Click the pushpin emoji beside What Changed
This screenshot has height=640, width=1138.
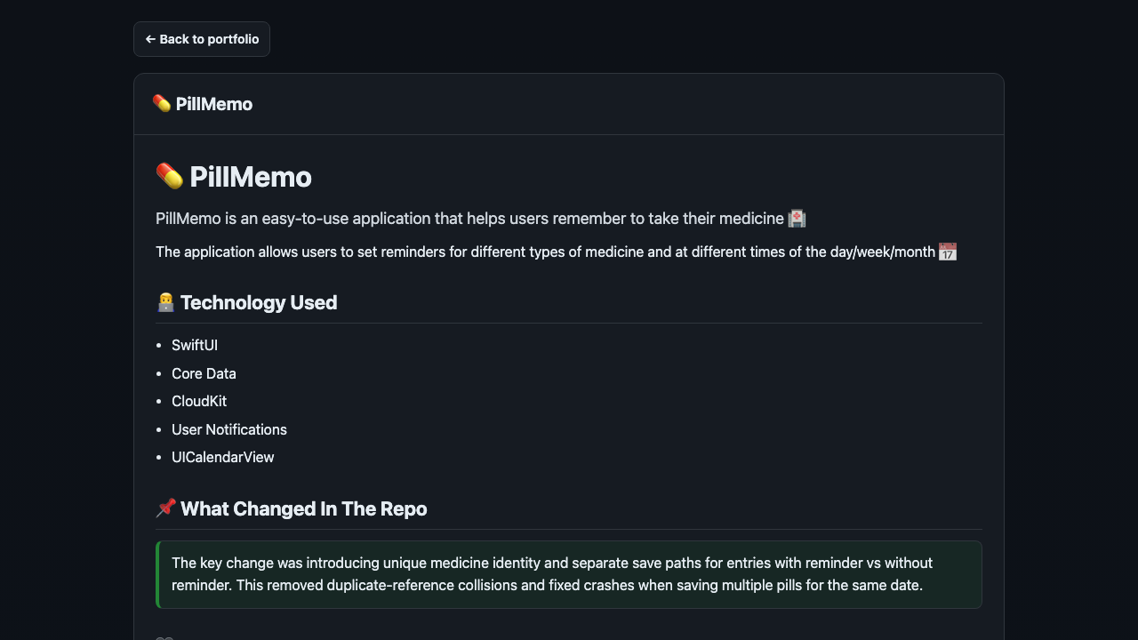pyautogui.click(x=164, y=508)
